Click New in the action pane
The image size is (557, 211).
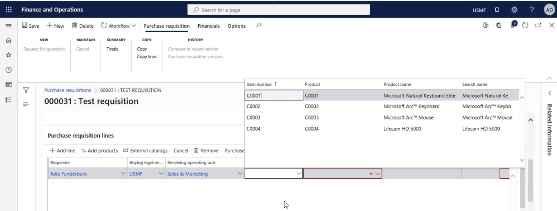(x=56, y=26)
